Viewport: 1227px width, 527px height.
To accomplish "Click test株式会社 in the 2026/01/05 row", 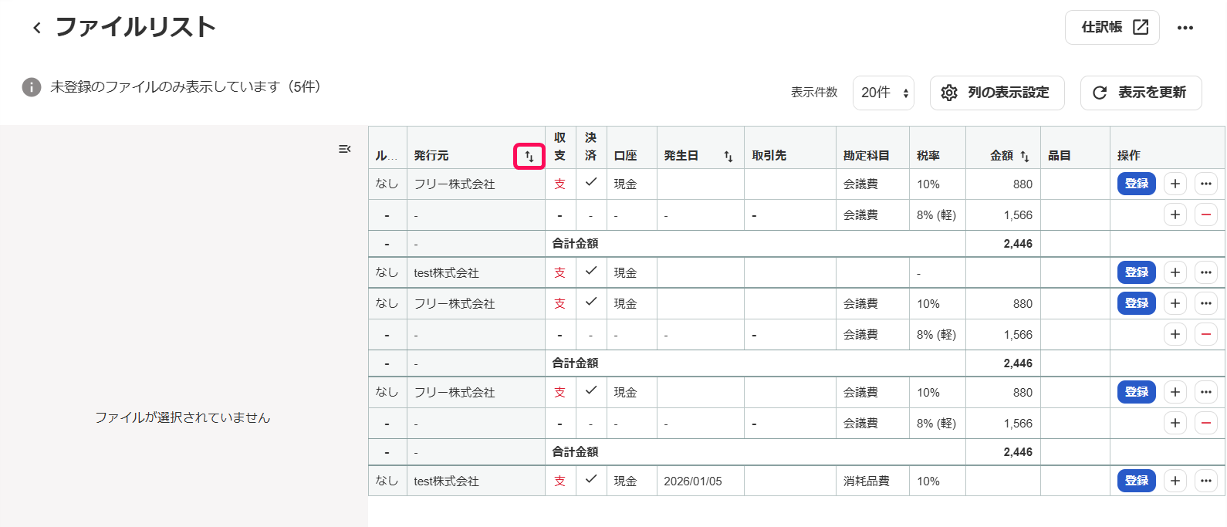I will pyautogui.click(x=446, y=481).
